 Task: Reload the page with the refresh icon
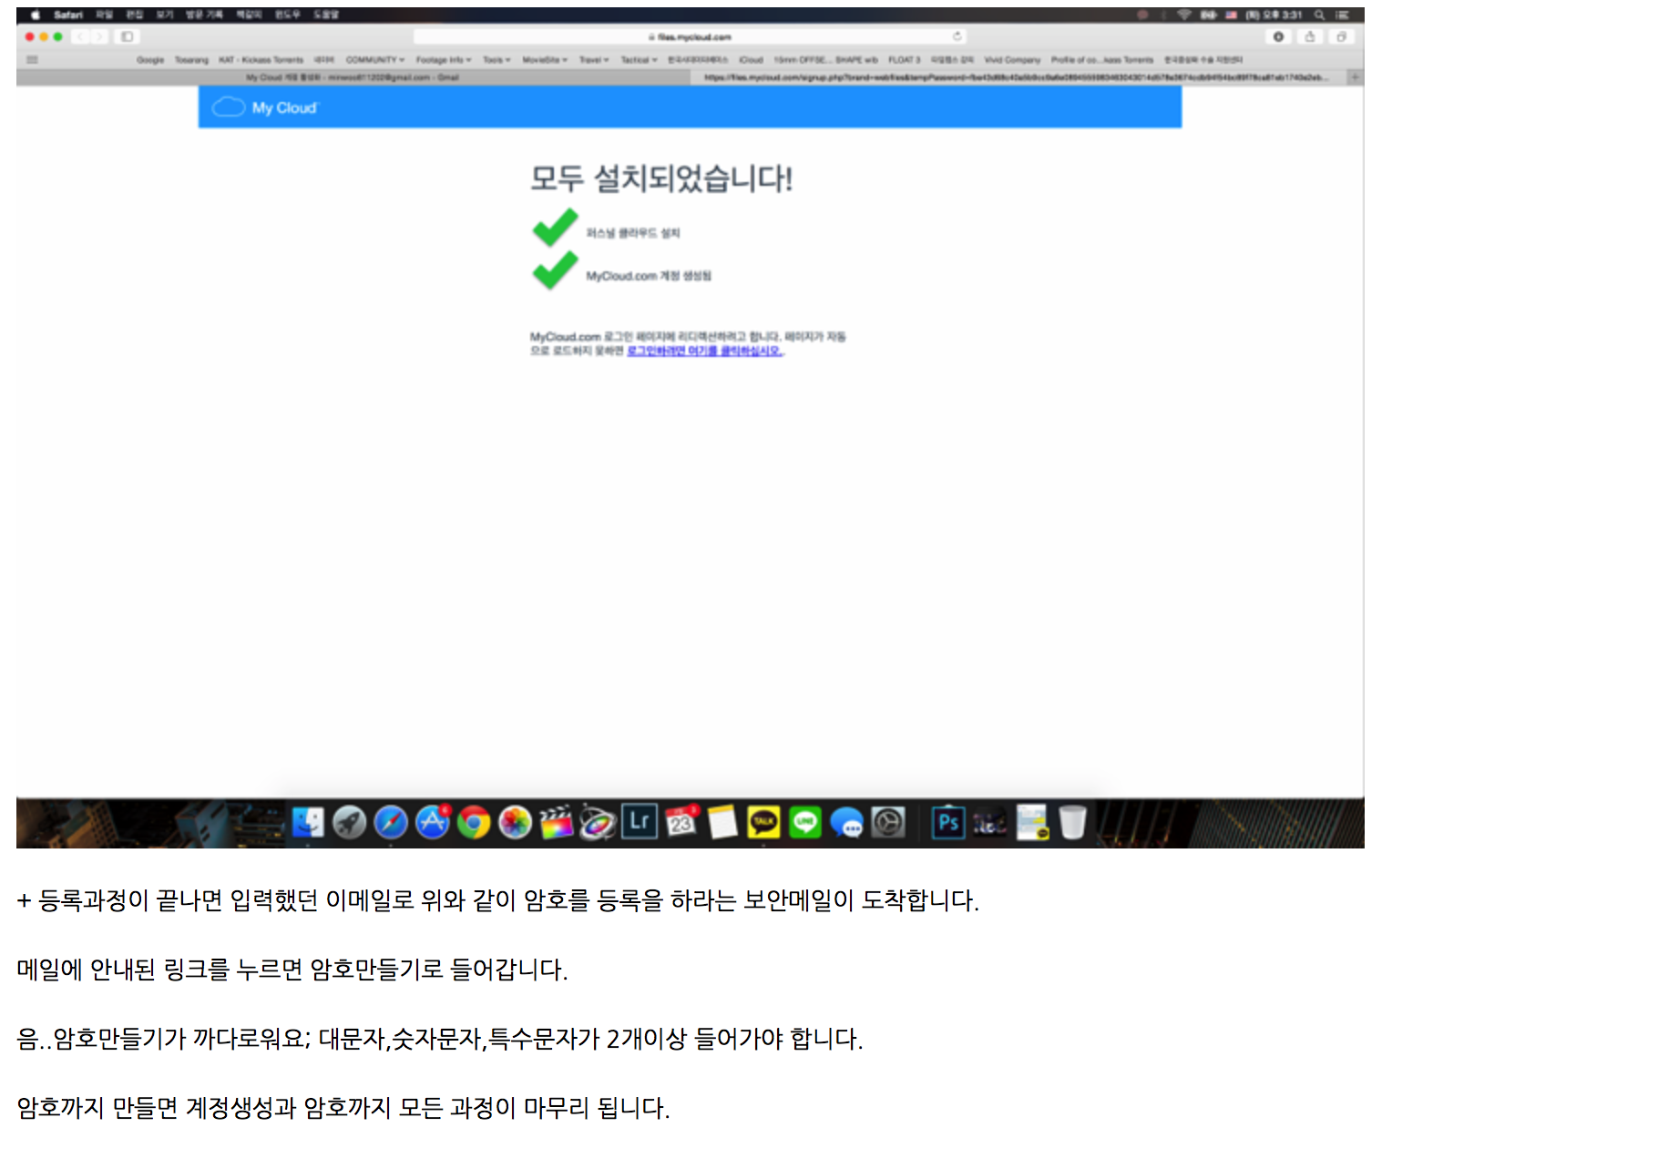[957, 36]
